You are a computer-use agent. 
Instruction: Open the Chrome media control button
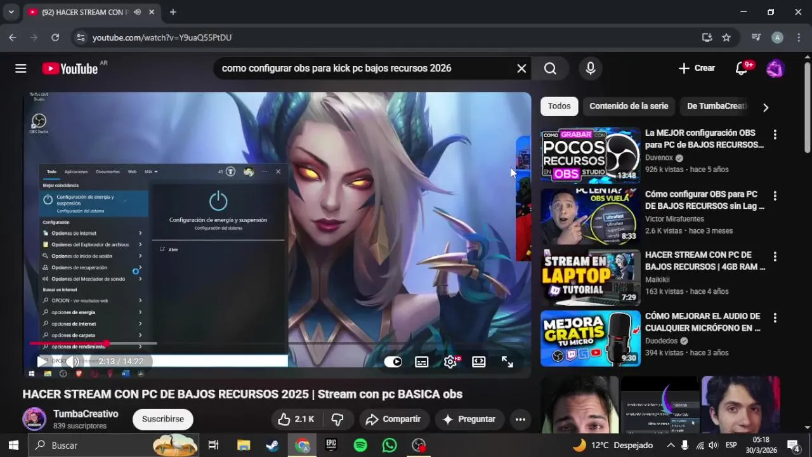[x=756, y=37]
